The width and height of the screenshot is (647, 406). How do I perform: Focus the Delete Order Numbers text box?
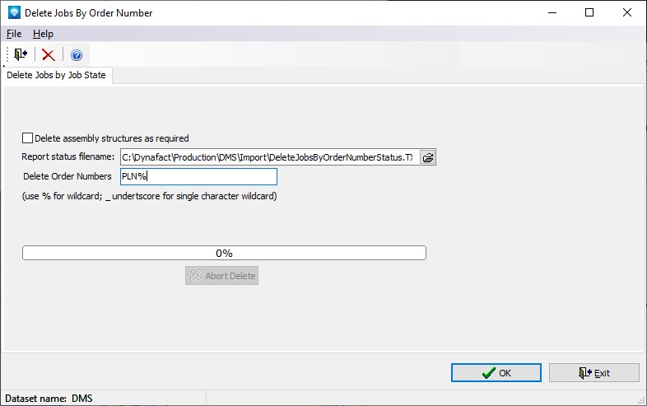(x=198, y=176)
